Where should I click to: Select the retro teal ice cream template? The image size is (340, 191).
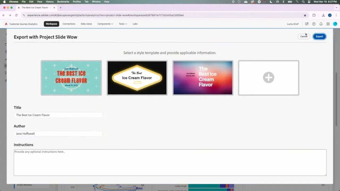pos(71,77)
